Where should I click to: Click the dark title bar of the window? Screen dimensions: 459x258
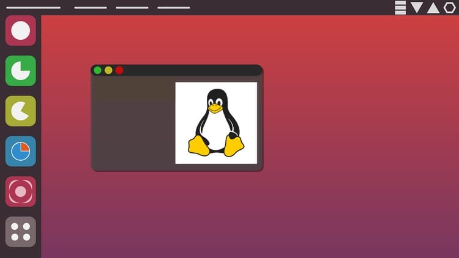[190, 70]
